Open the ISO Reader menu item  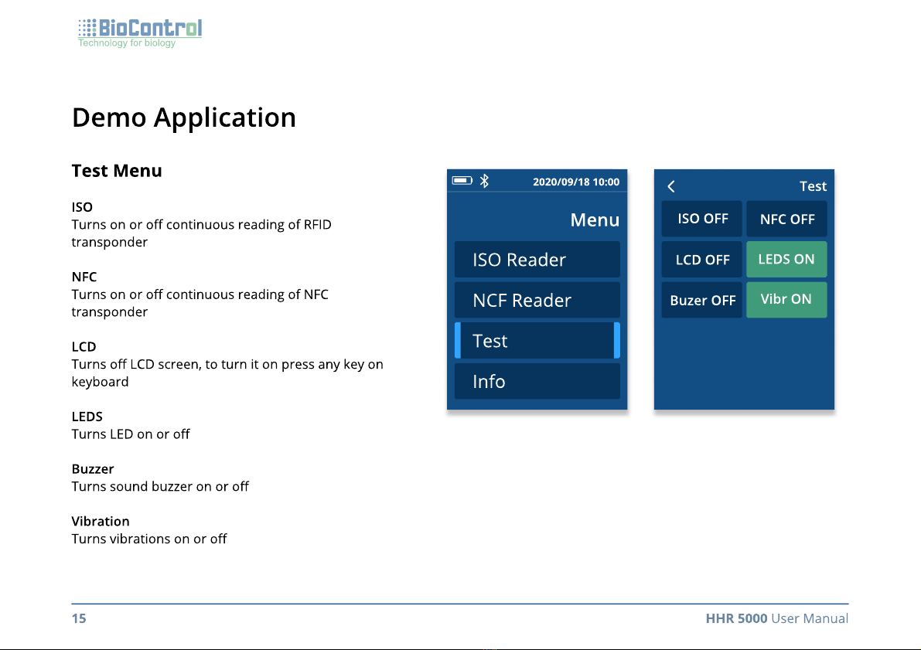(x=537, y=260)
